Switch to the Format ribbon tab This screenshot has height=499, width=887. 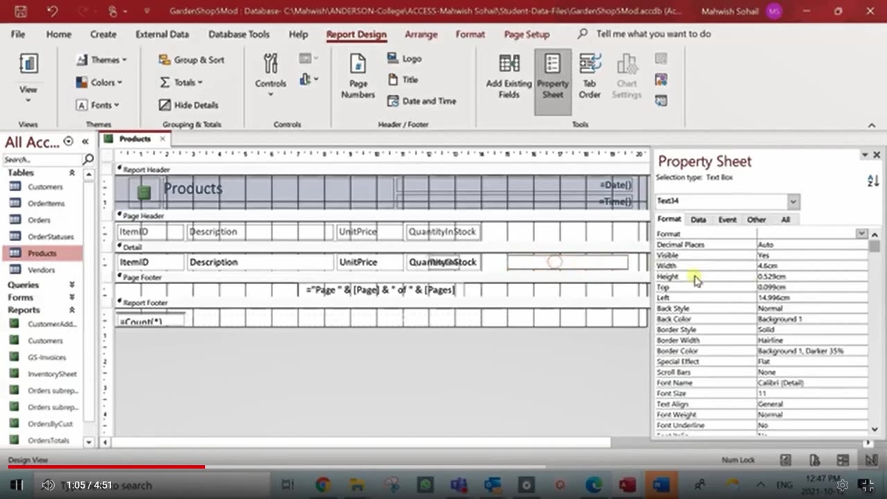click(470, 34)
